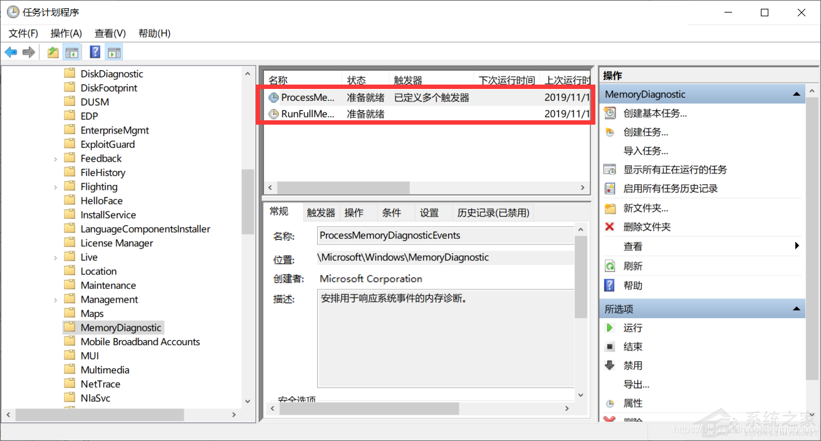Switch to the 触发器 tab
Image resolution: width=821 pixels, height=441 pixels.
click(320, 212)
